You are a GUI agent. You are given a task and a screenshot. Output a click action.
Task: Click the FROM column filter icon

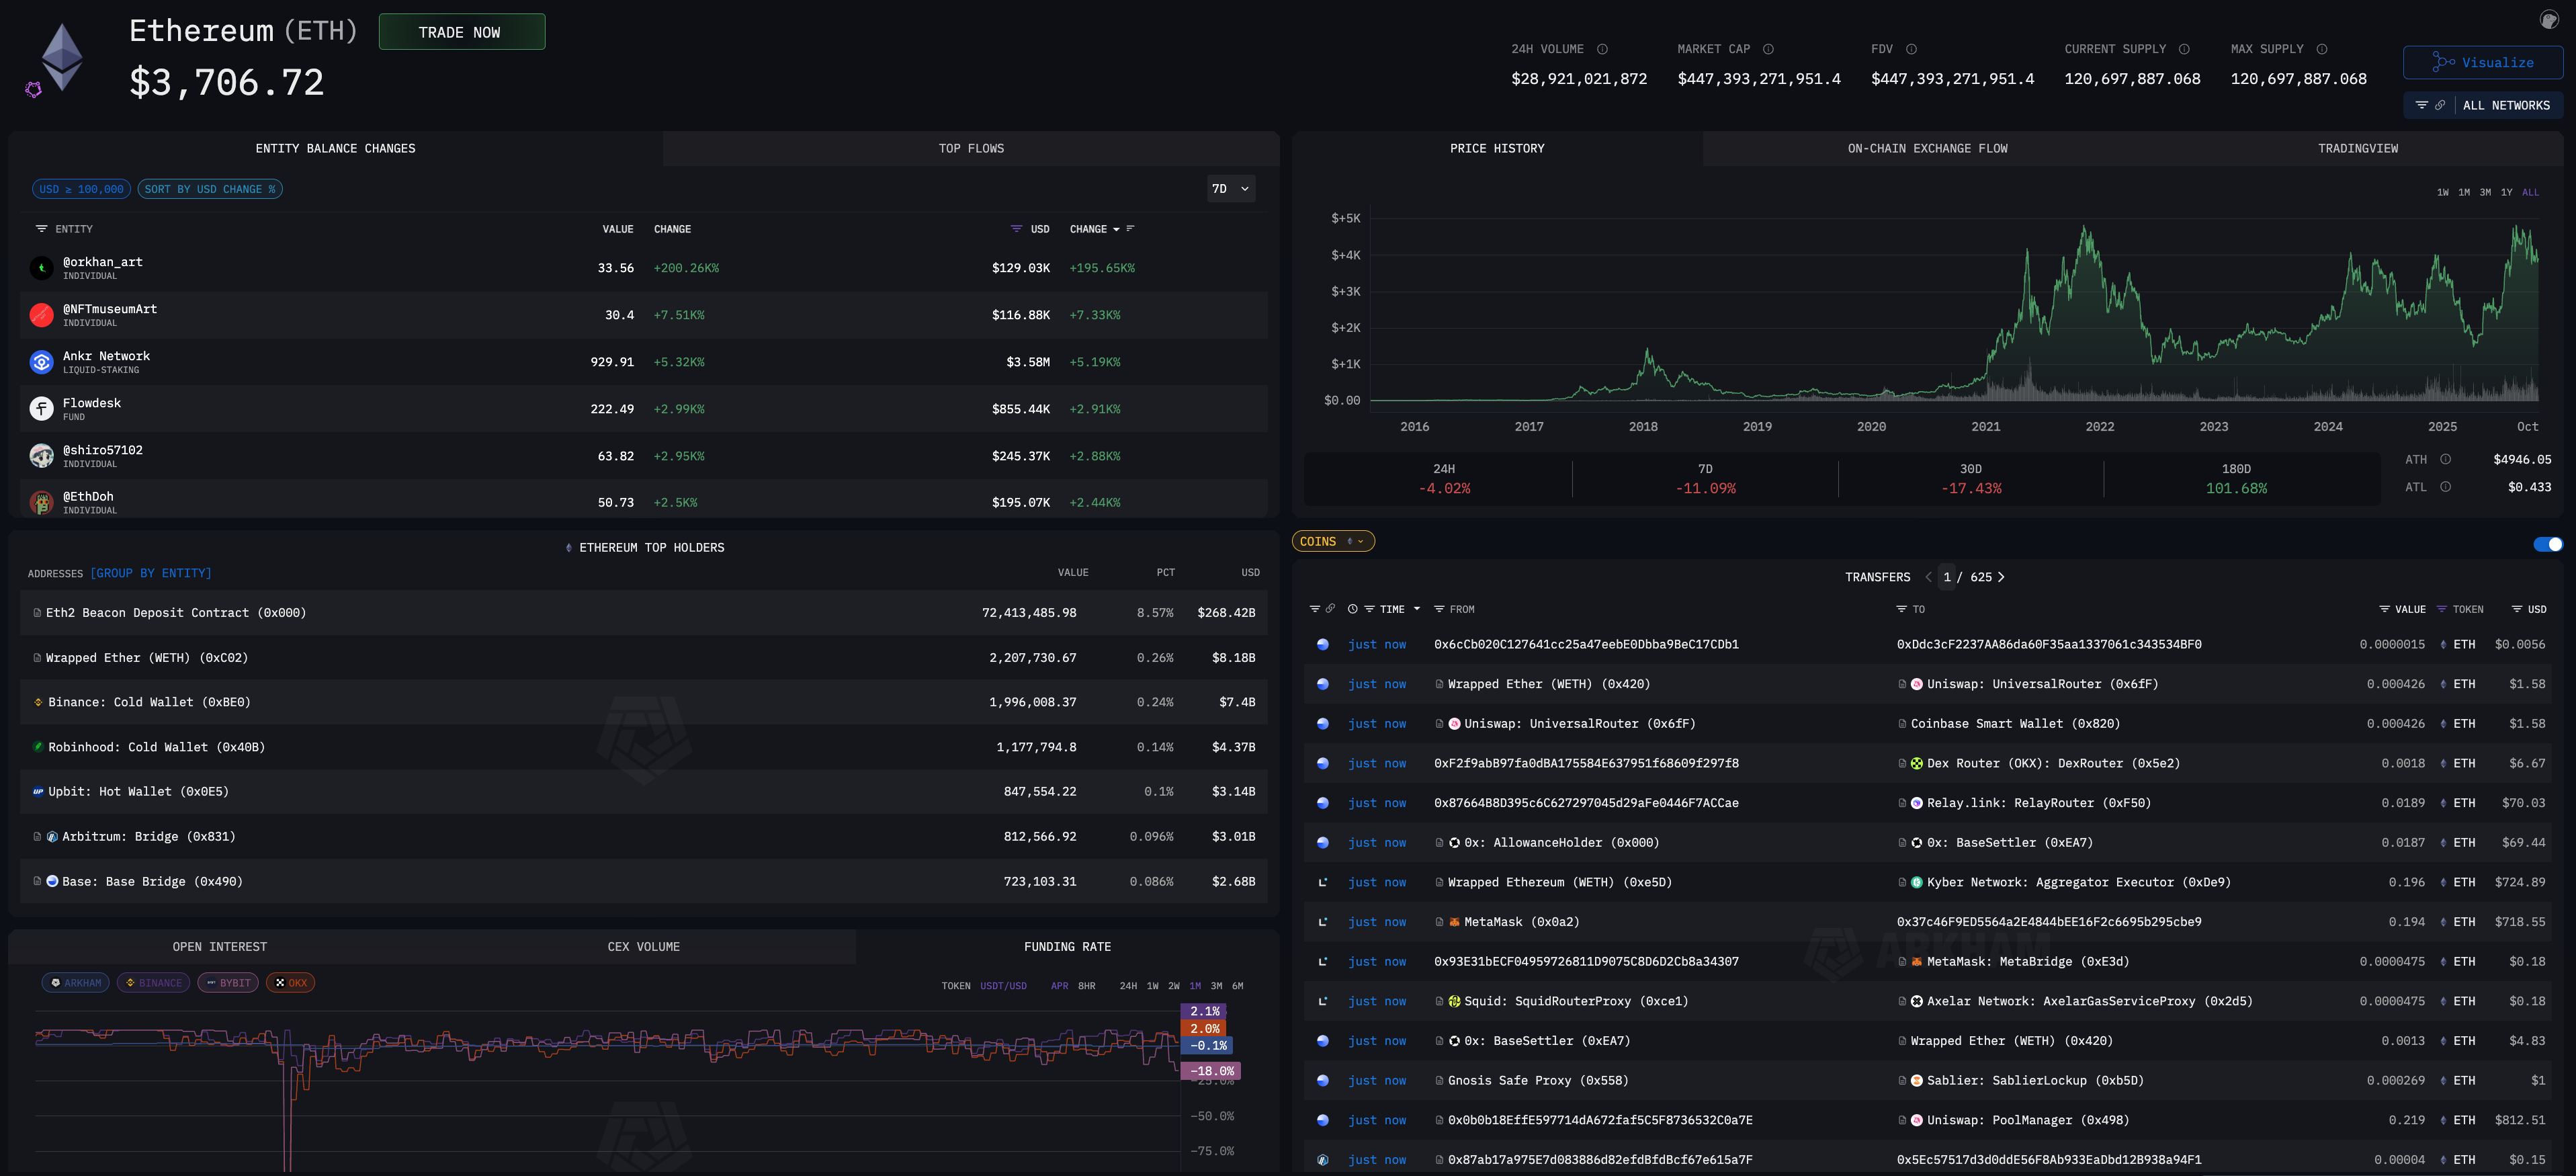(x=1439, y=609)
